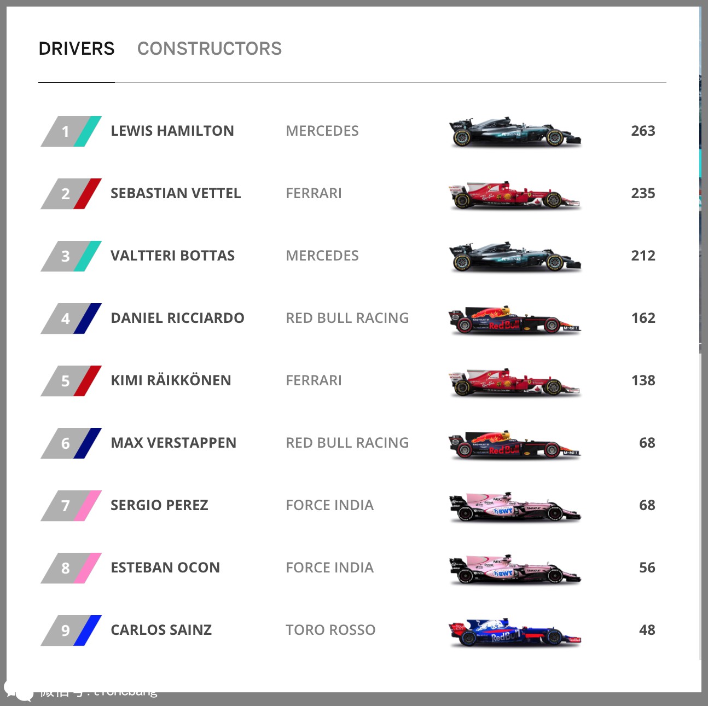Viewport: 708px width, 706px height.
Task: Open Lewis Hamilton driver name
Action: coord(172,131)
